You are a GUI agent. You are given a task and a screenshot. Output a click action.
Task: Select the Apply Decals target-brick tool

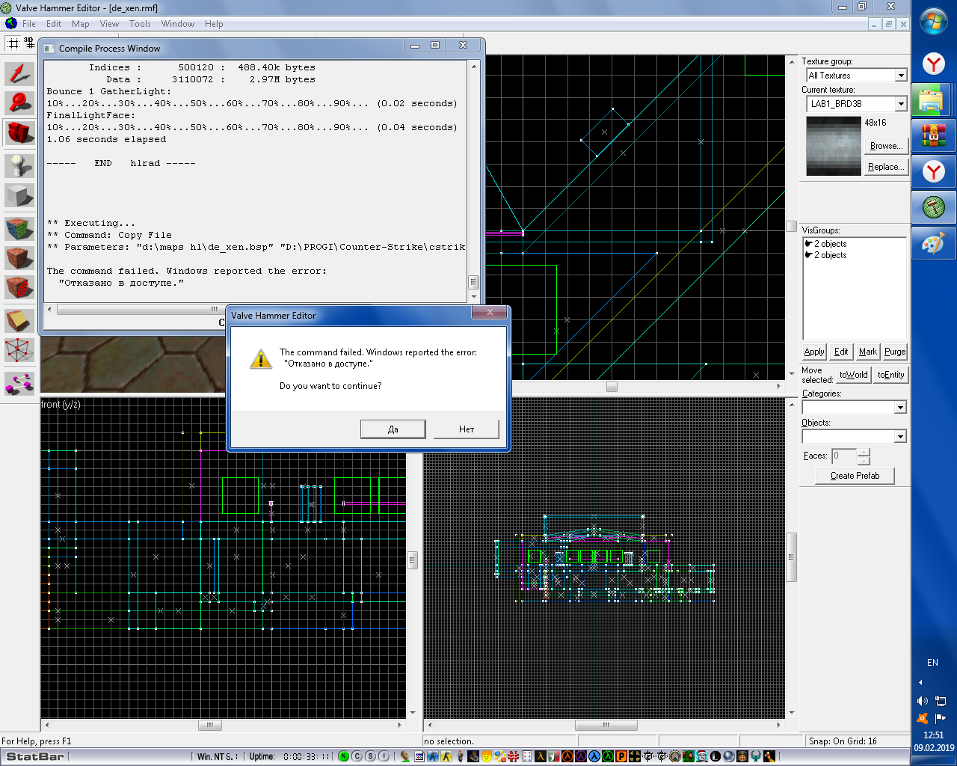coord(20,287)
